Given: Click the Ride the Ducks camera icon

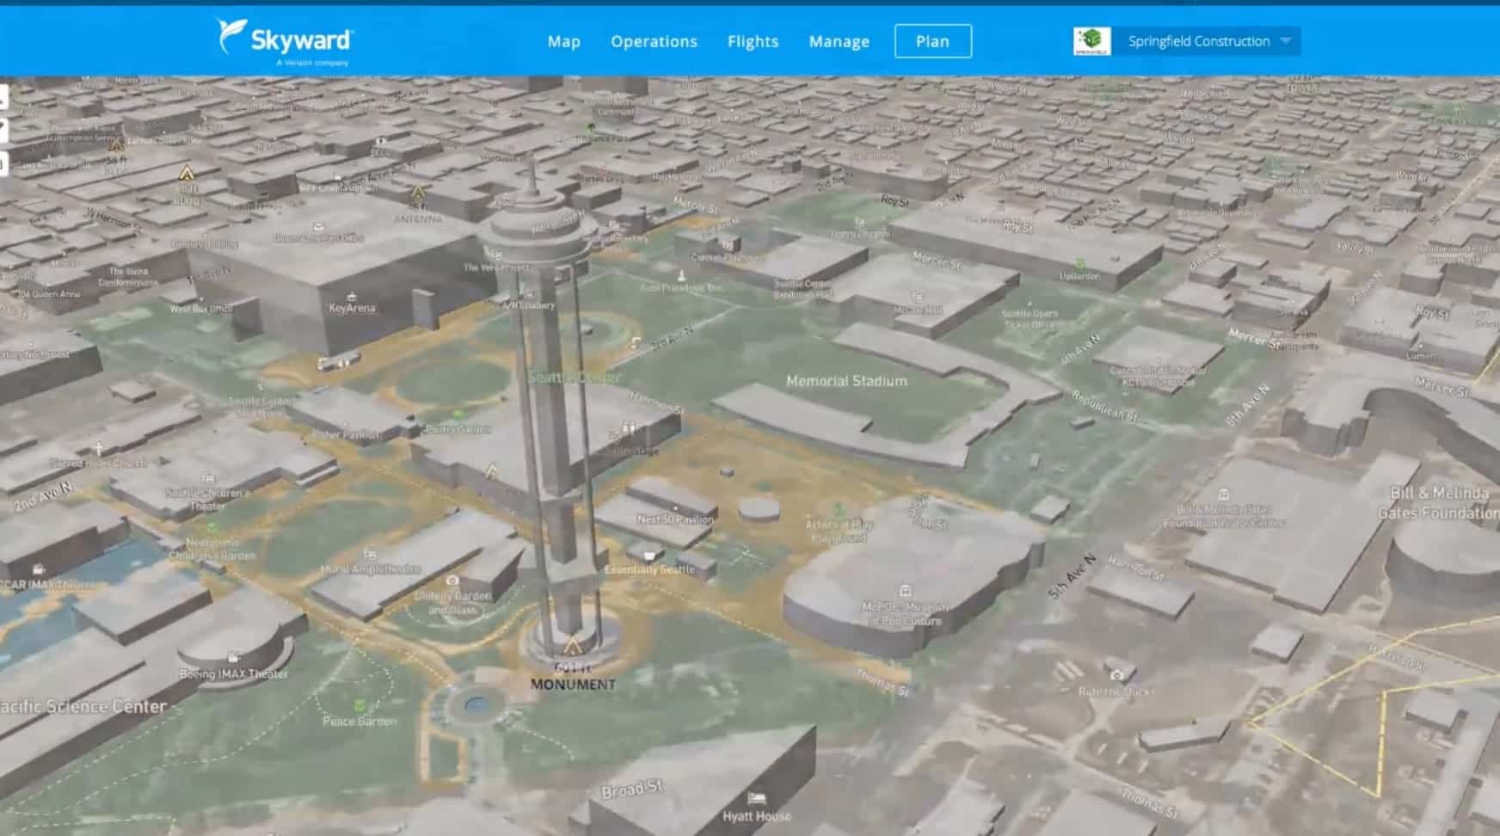Looking at the screenshot, I should (1117, 674).
